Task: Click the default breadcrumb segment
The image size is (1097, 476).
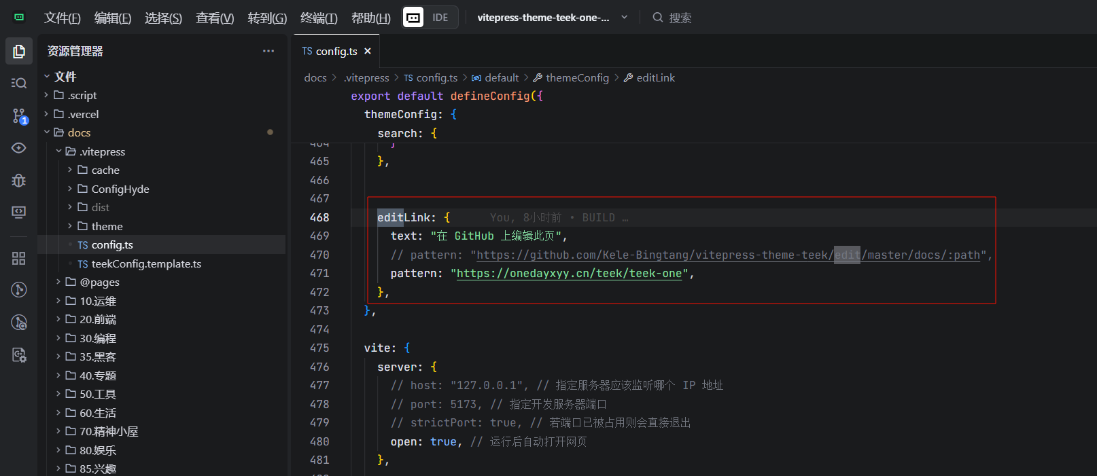Action: (495, 77)
